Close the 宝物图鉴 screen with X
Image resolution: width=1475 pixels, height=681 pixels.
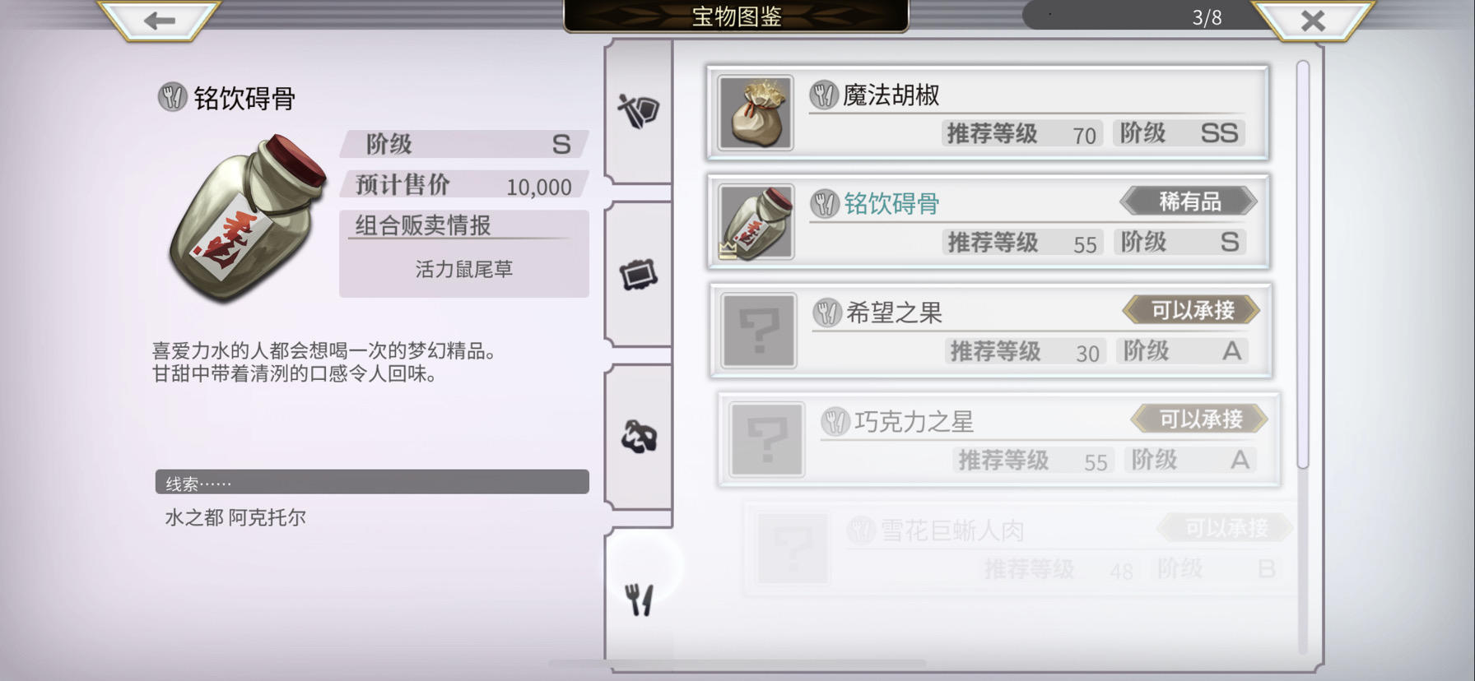(x=1313, y=20)
